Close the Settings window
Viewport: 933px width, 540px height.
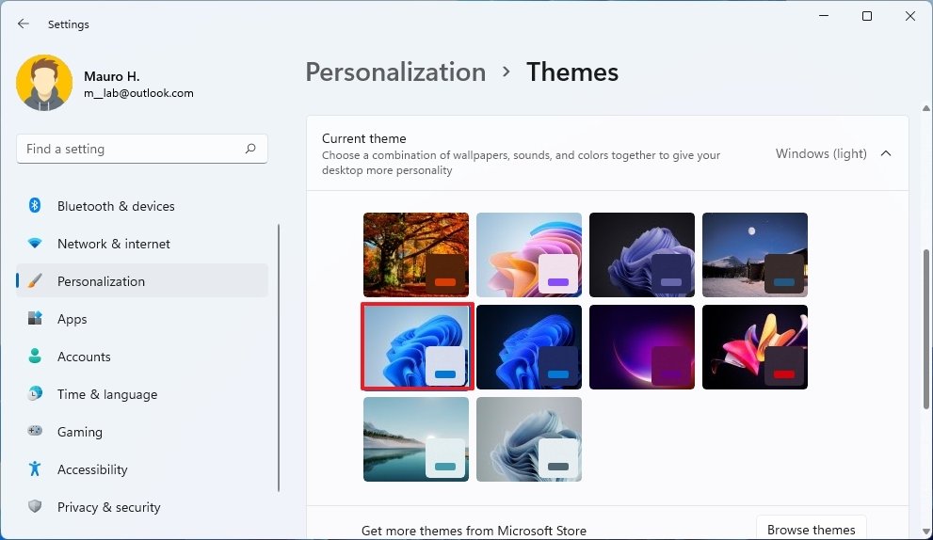click(x=910, y=16)
